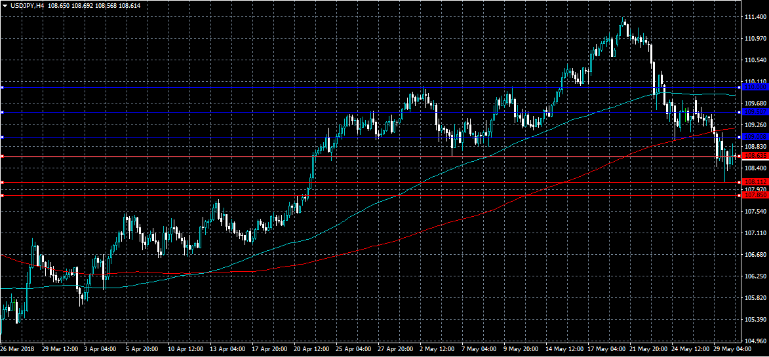This screenshot has height=357, width=769.
Task: Click the 108.830 price scale value
Action: pyautogui.click(x=755, y=146)
